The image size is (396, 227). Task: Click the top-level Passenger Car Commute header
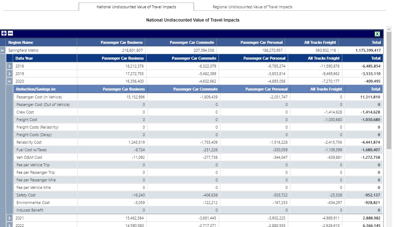(x=192, y=42)
